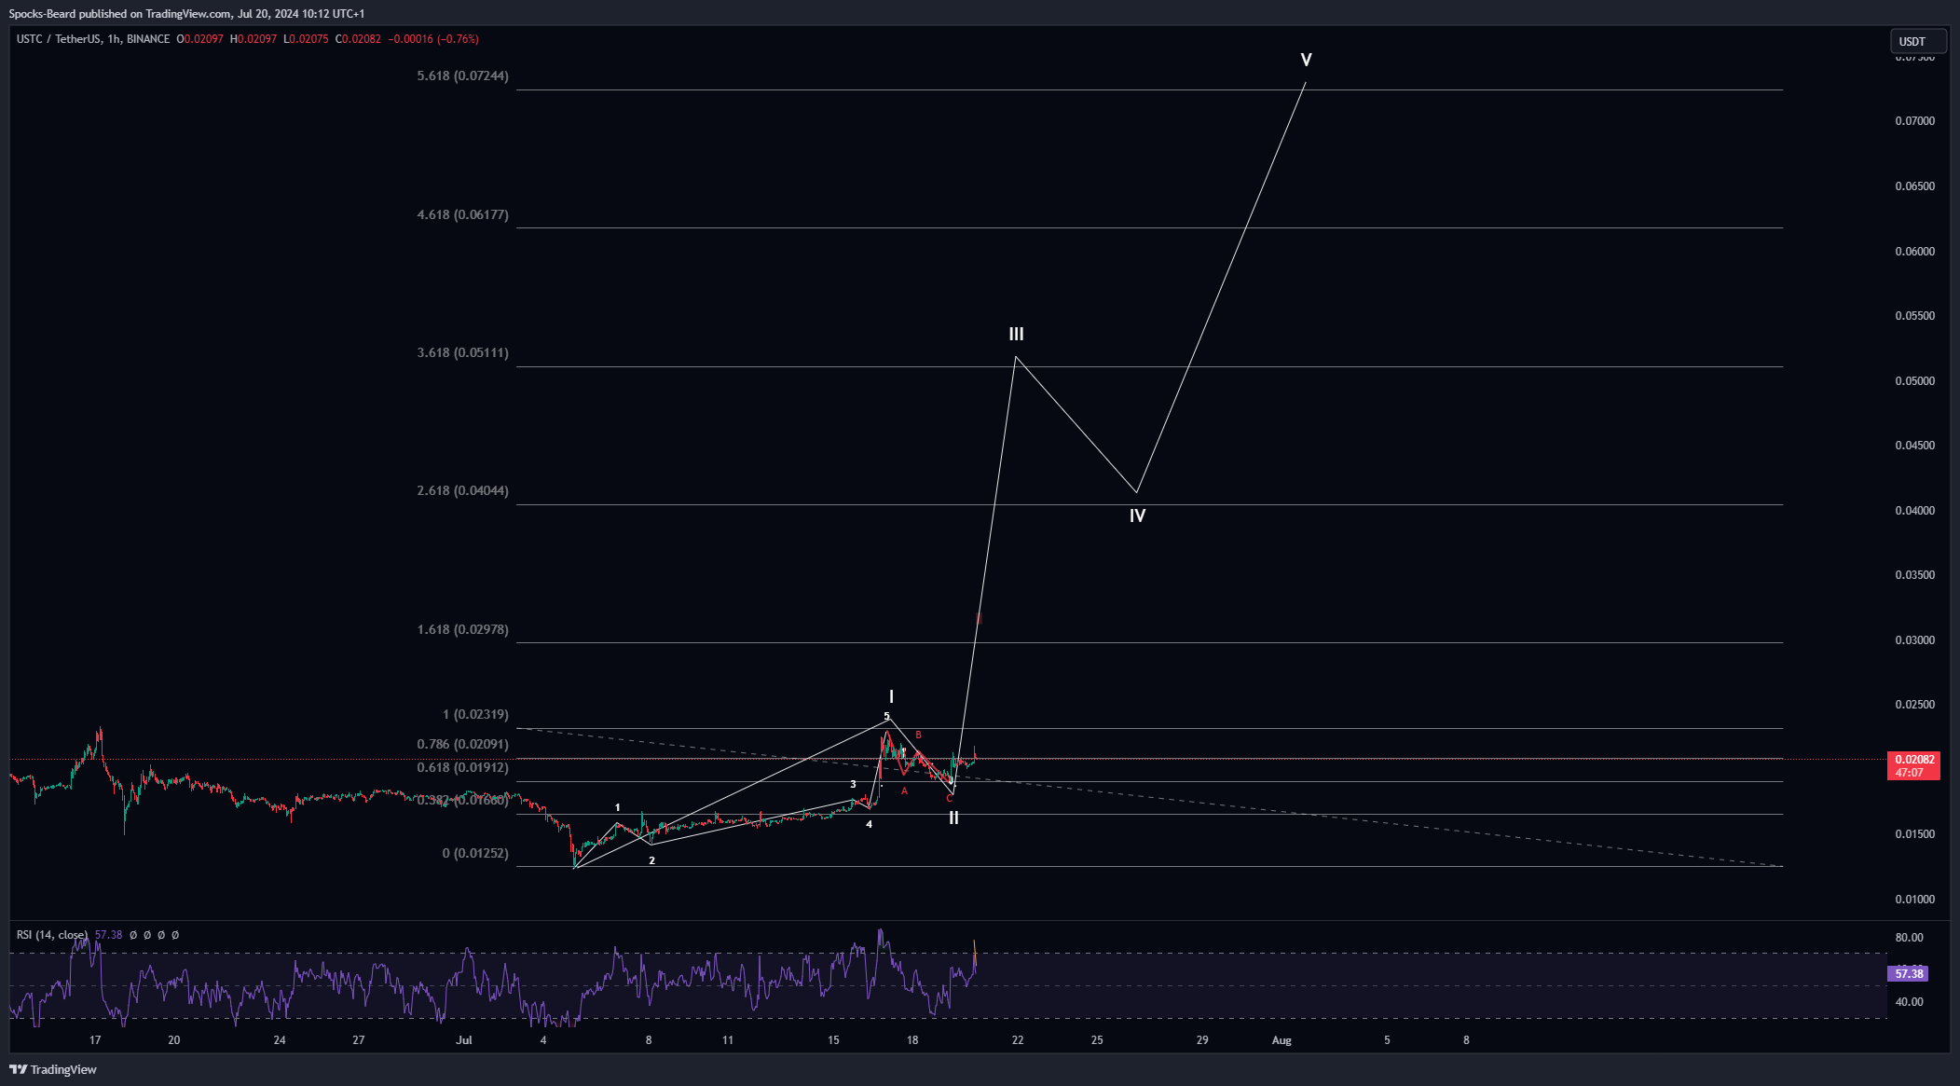
Task: Click the 80.00 RSI axis label
Action: click(1909, 938)
